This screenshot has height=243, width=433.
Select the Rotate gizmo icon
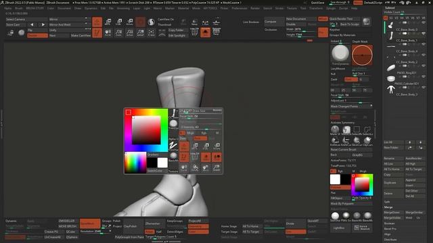tap(129, 22)
